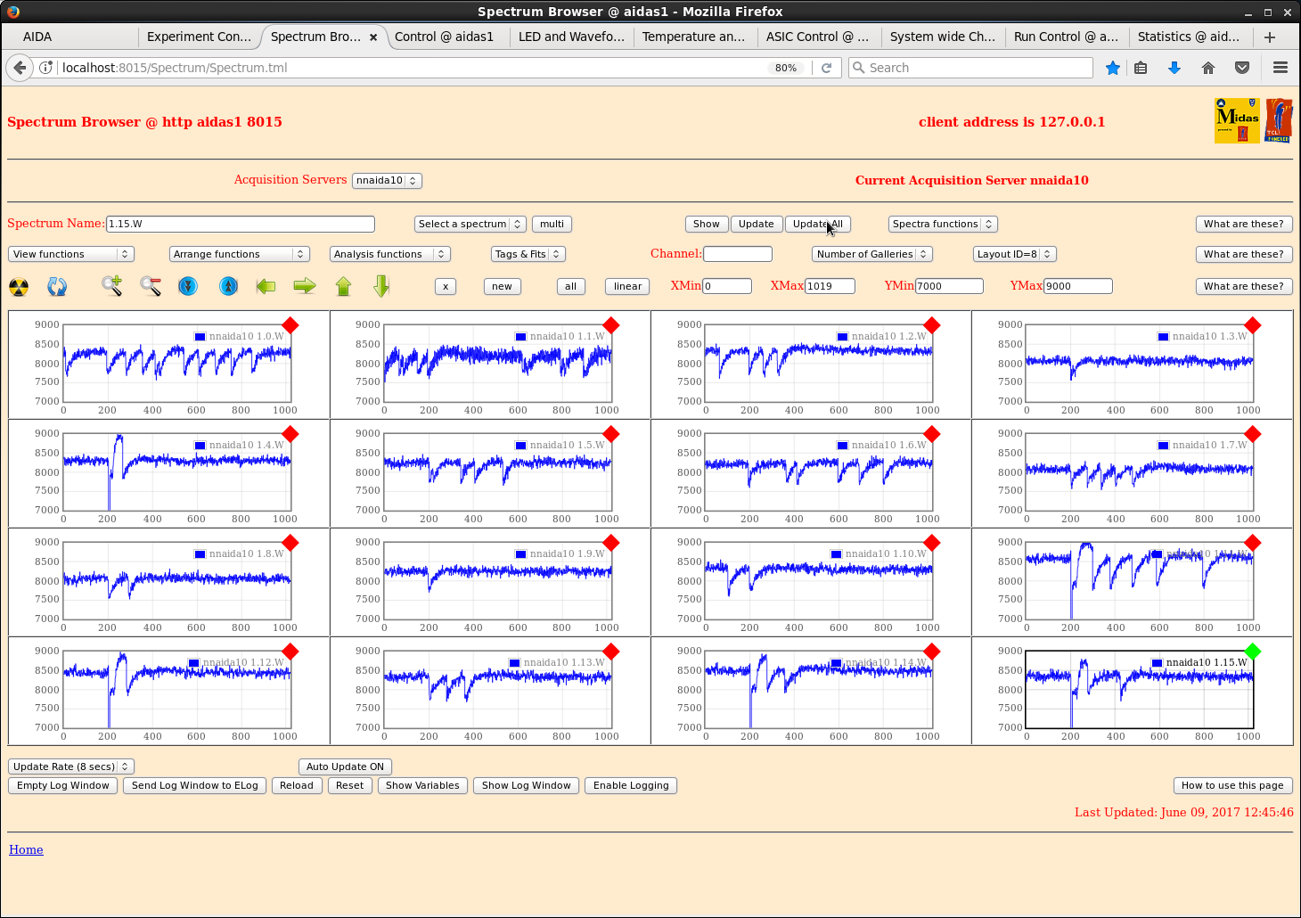Click the blue double up-arrow icon
Viewport: 1301px width, 918px height.
pyautogui.click(x=228, y=286)
